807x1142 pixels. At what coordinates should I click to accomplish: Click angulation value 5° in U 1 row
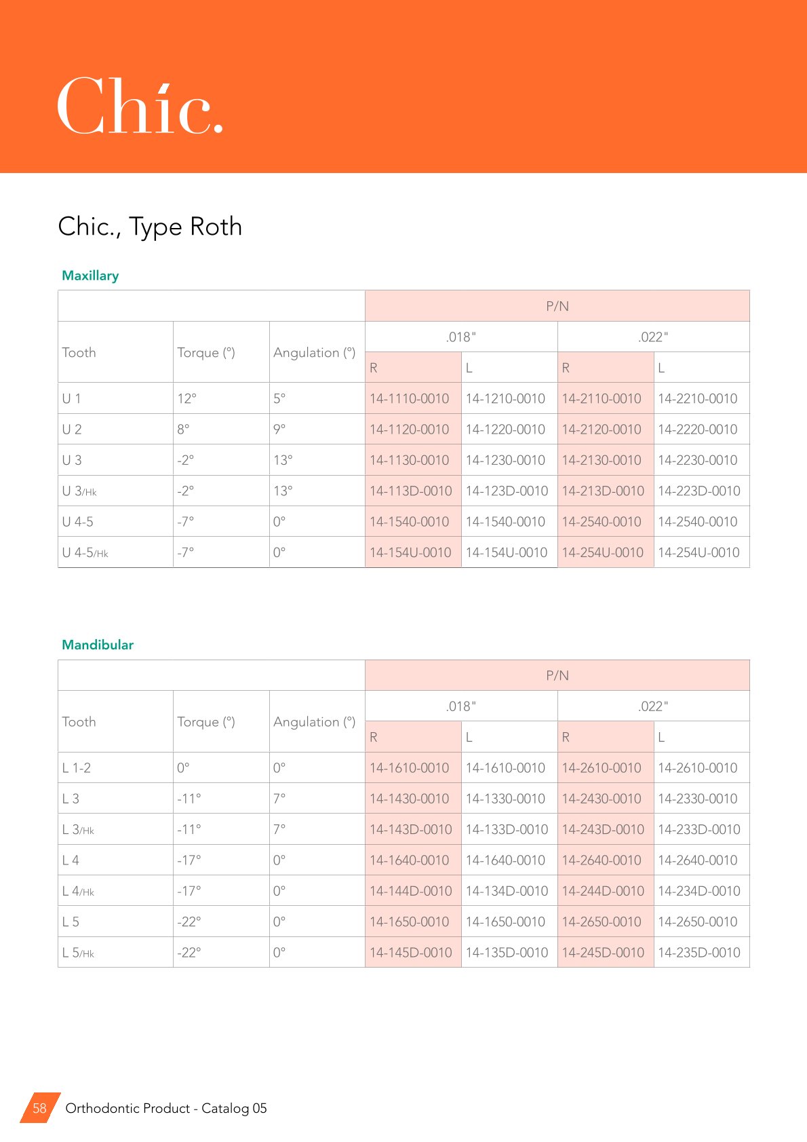(279, 398)
